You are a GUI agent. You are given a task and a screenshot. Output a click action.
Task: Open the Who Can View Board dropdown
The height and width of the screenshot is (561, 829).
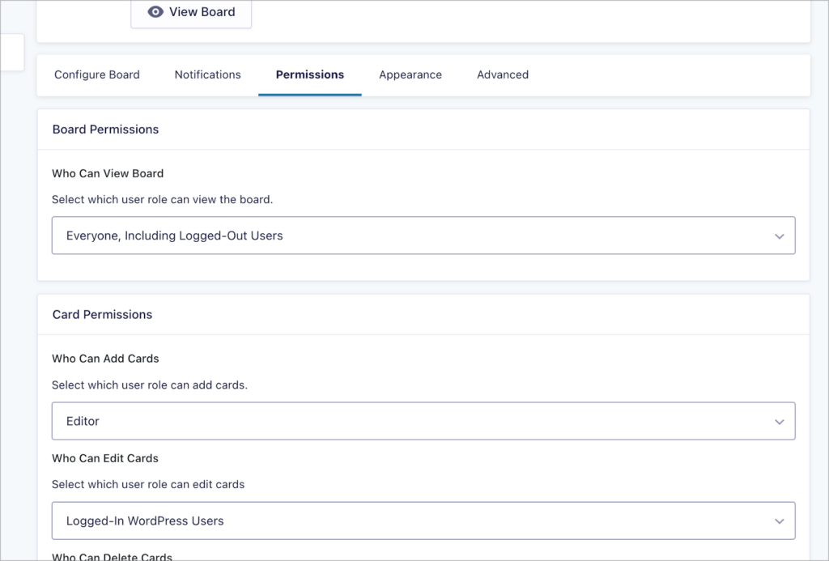click(423, 236)
